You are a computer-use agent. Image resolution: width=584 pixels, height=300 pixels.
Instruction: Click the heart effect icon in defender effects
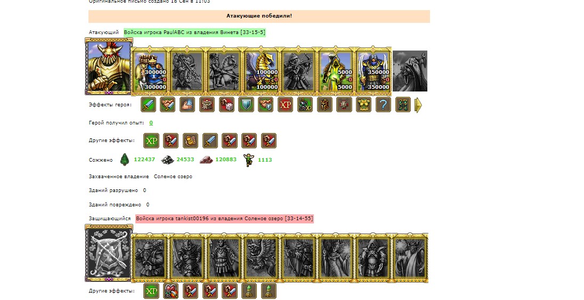[171, 291]
